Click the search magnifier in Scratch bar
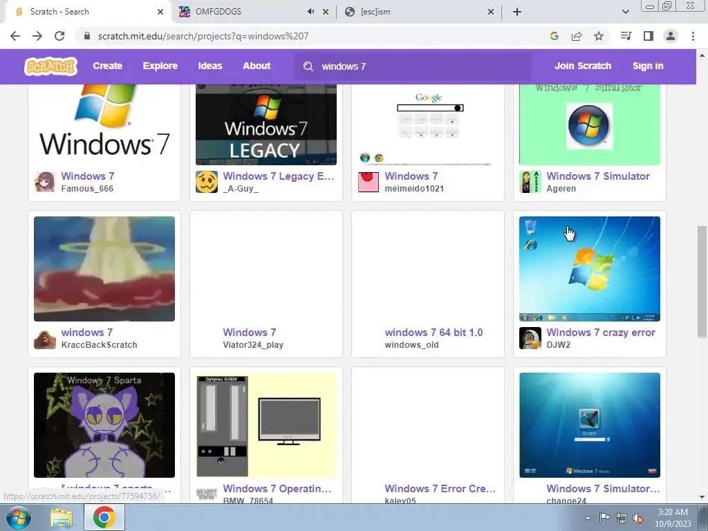Screen dimensions: 708x531 (x=308, y=66)
